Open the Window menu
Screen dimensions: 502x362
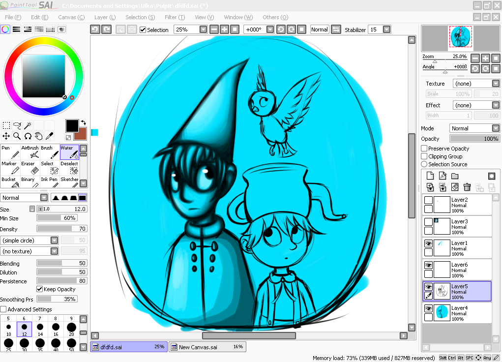pyautogui.click(x=238, y=17)
